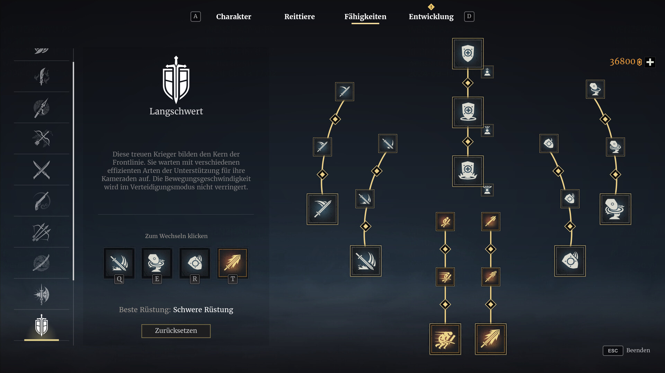Click the E slot whirlwind skill

point(157,263)
